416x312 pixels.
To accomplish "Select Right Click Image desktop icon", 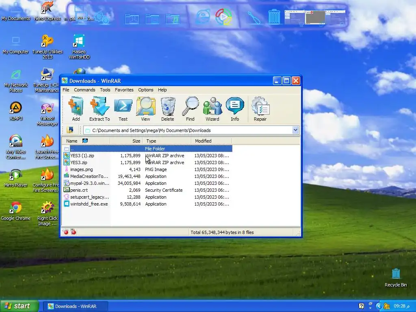I will [47, 214].
